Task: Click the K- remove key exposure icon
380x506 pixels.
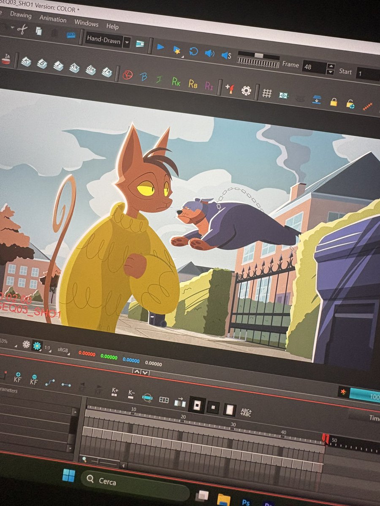Action: click(131, 394)
